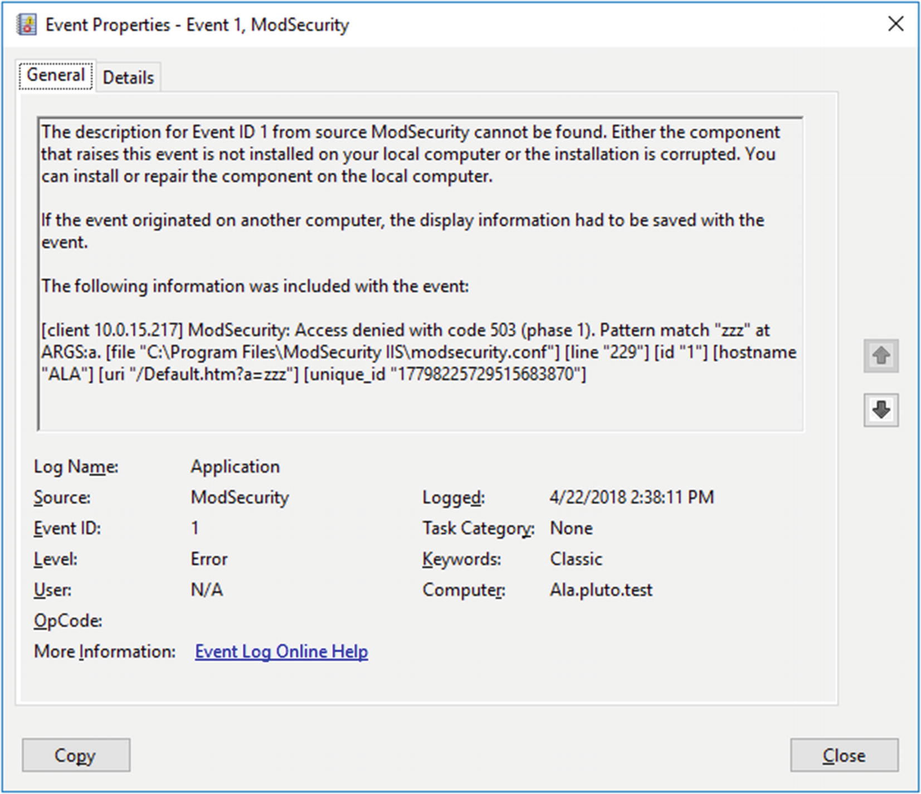Go to previous event with up arrow
The image size is (921, 794).
[881, 355]
